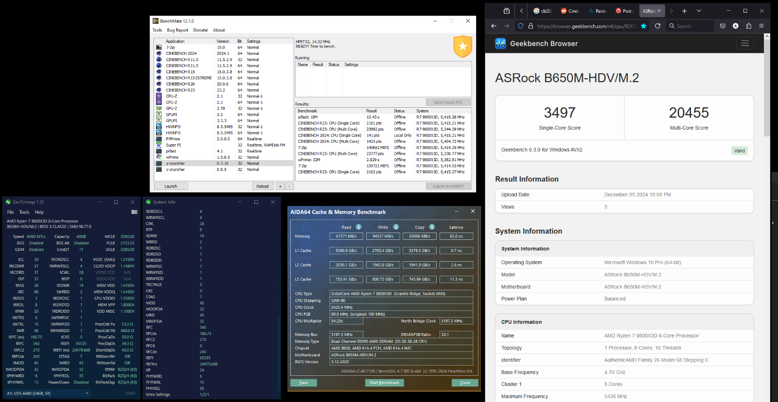Click the ZenTimings logo in its title bar
This screenshot has height=402, width=778.
pos(8,202)
